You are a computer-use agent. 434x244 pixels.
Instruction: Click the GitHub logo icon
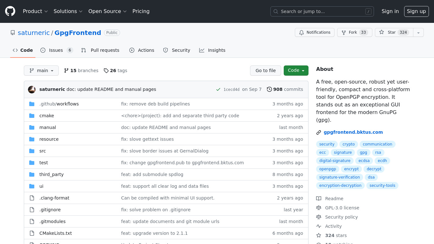[x=10, y=11]
